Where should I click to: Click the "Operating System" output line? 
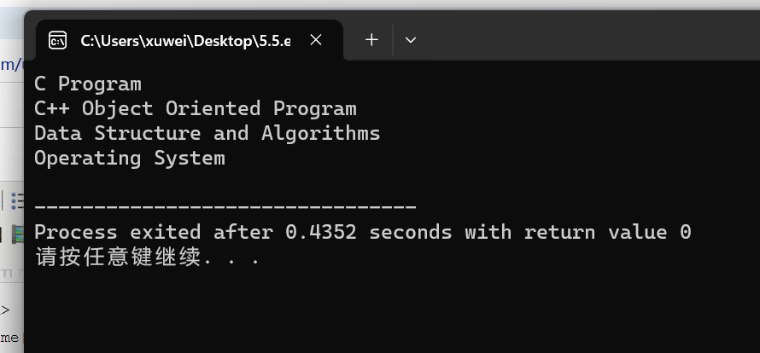(130, 159)
